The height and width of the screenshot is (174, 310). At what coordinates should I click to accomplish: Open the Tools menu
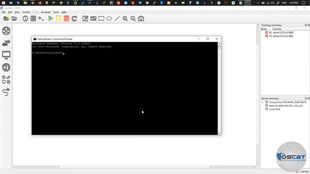click(56, 12)
